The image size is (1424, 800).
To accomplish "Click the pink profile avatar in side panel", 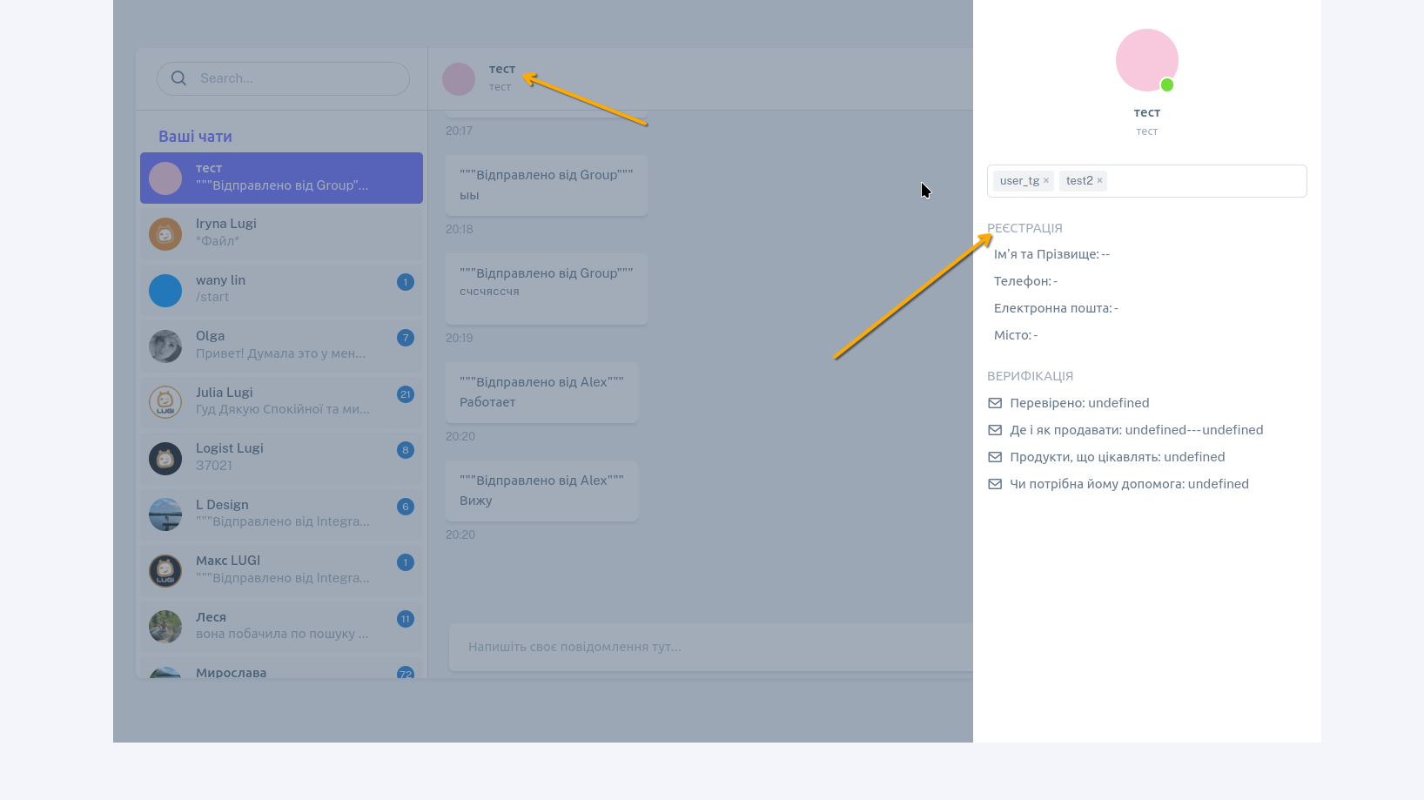I will tap(1146, 60).
